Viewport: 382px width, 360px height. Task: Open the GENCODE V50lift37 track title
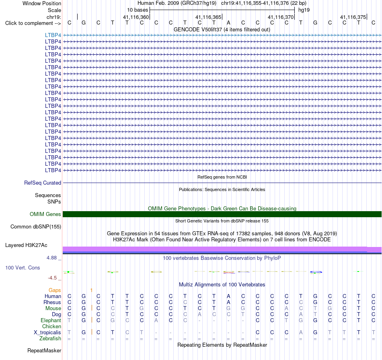click(x=222, y=29)
